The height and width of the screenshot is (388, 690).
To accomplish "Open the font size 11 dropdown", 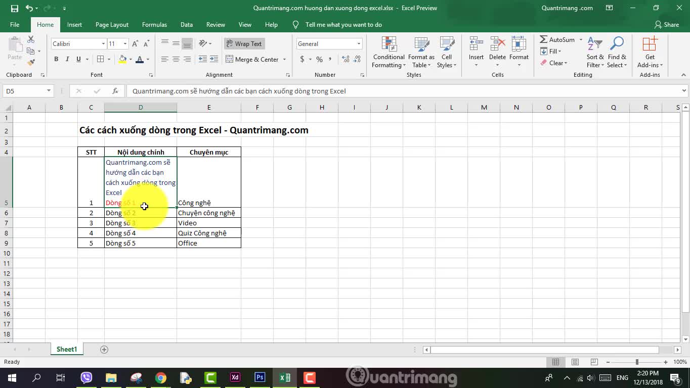I will coord(125,44).
